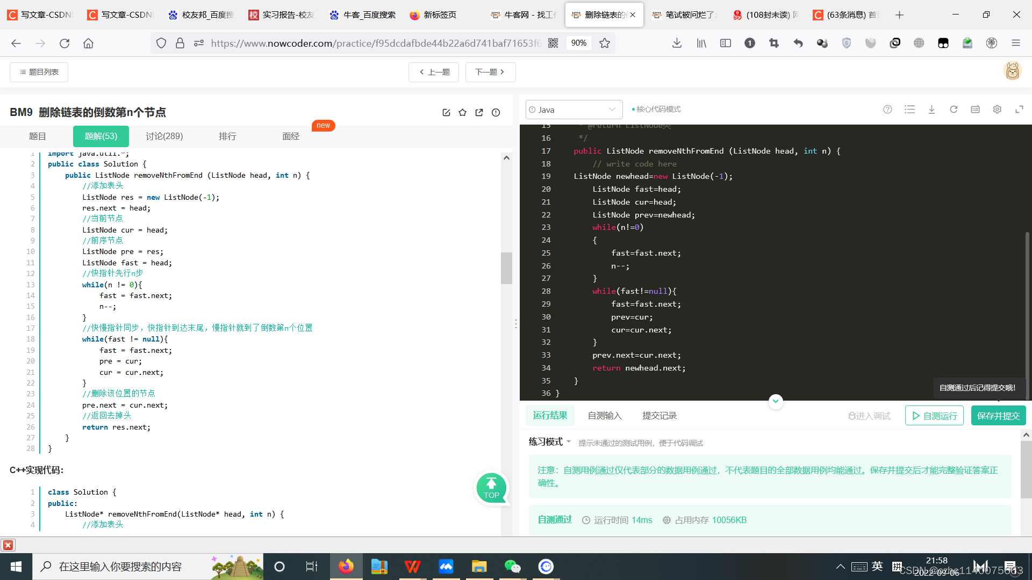The width and height of the screenshot is (1032, 580).
Task: Open editor settings via gear icon
Action: [x=997, y=109]
